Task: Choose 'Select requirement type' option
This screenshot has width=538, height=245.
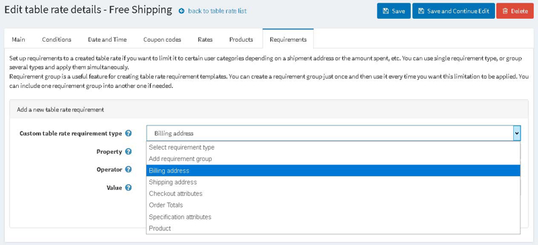Action: click(333, 148)
